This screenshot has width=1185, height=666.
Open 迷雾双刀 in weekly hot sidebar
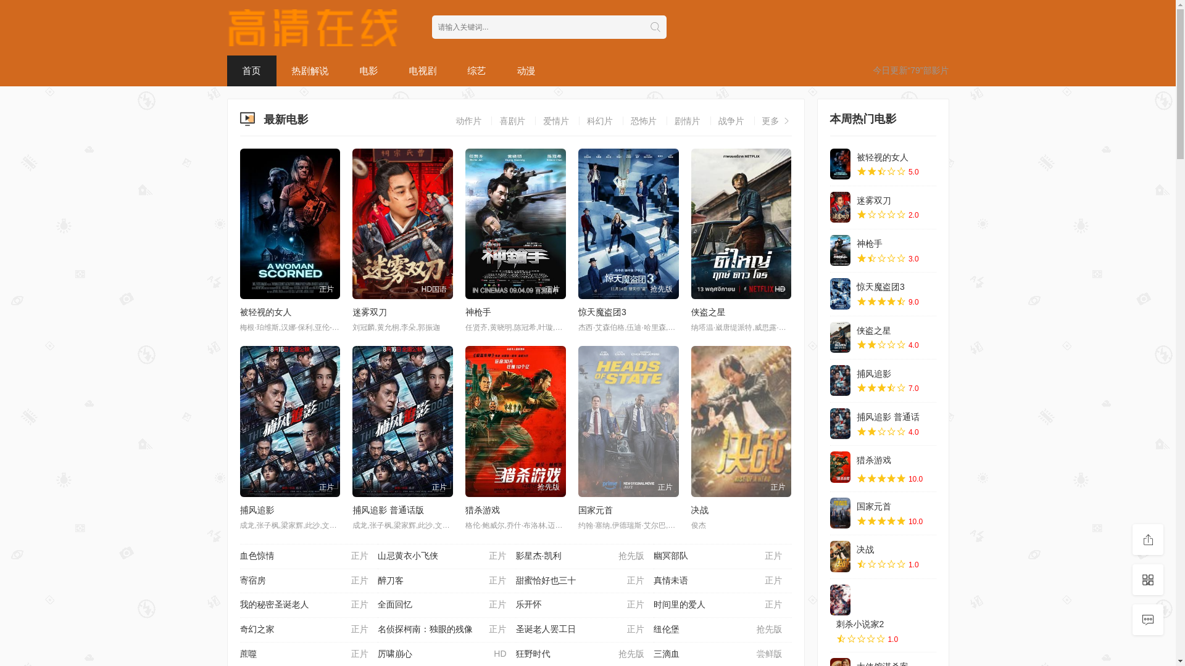tap(874, 201)
